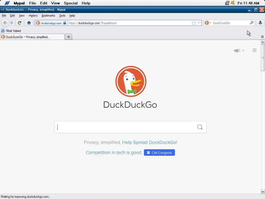Screen dimensions: 265x199
Task: Click the tab groups grid icon
Action: click(262, 37)
